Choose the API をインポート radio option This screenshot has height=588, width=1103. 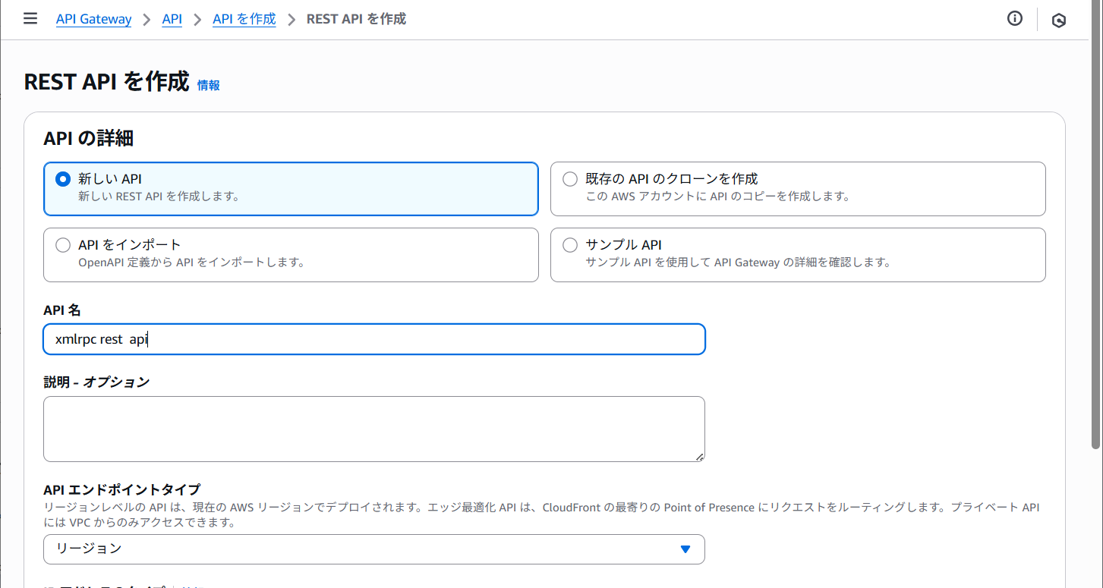(63, 245)
